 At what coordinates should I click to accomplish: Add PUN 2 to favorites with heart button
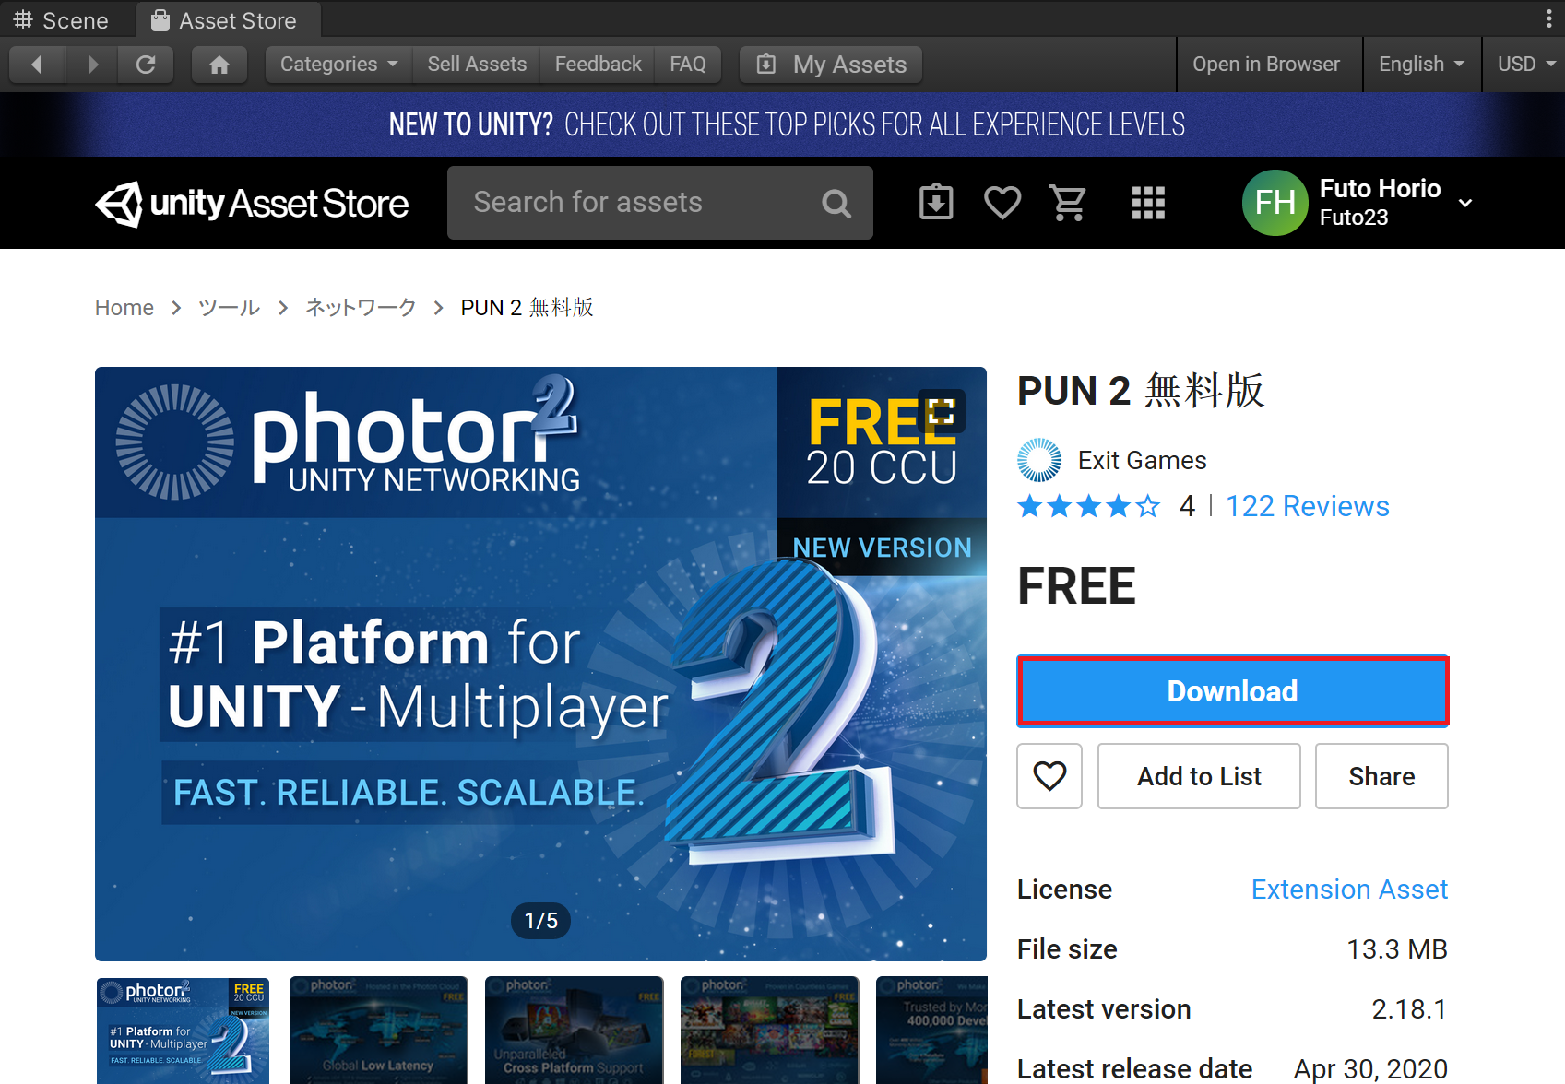click(1049, 776)
